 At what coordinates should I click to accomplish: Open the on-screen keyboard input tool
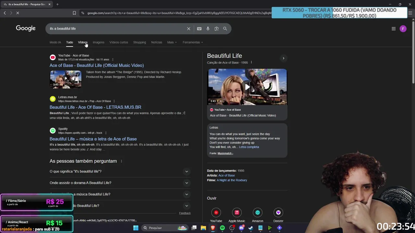click(x=199, y=28)
